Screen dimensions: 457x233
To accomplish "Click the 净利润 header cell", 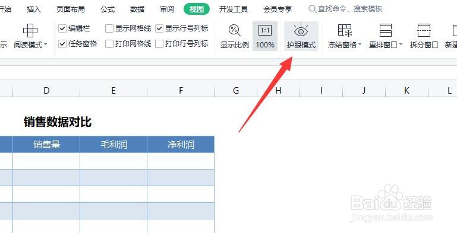I will (x=181, y=144).
